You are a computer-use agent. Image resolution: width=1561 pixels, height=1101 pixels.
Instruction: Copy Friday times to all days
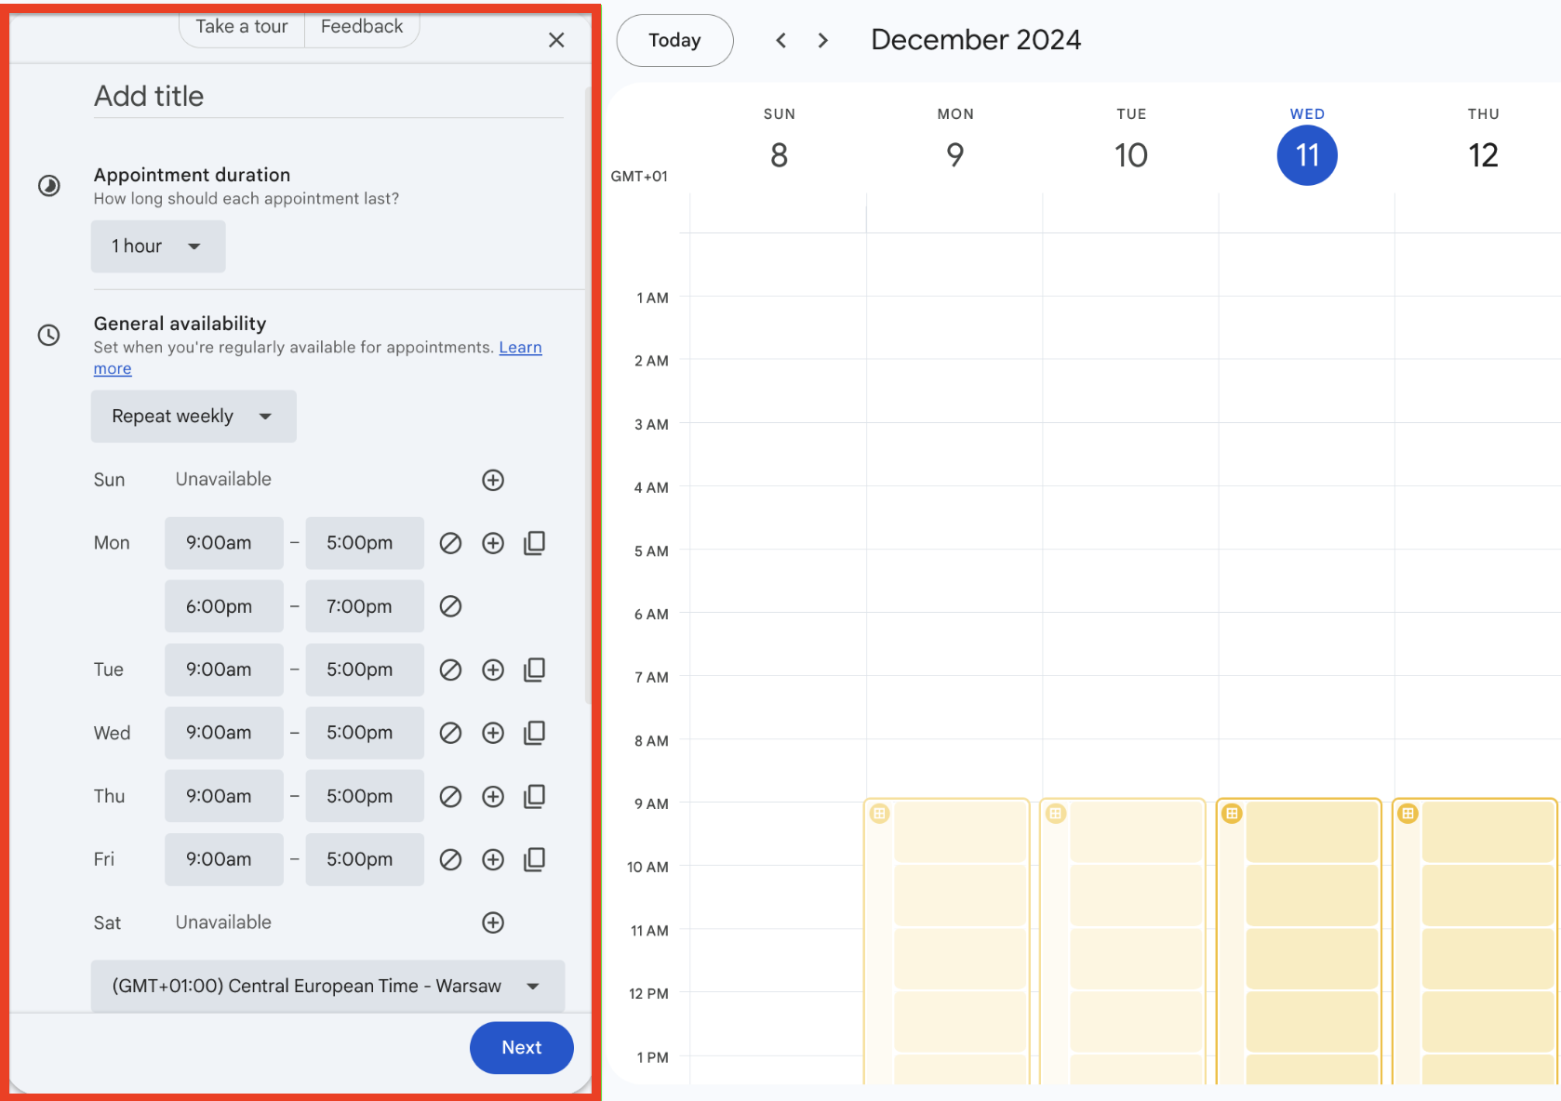[x=535, y=859]
